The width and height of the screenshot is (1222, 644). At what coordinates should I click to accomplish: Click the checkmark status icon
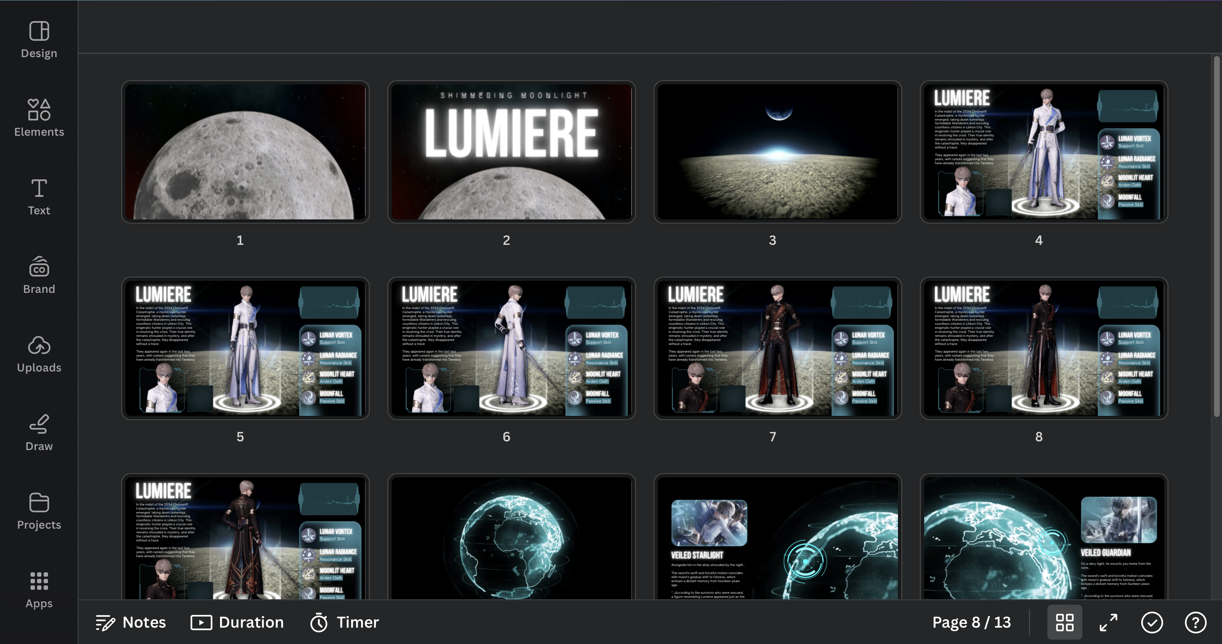click(x=1152, y=622)
